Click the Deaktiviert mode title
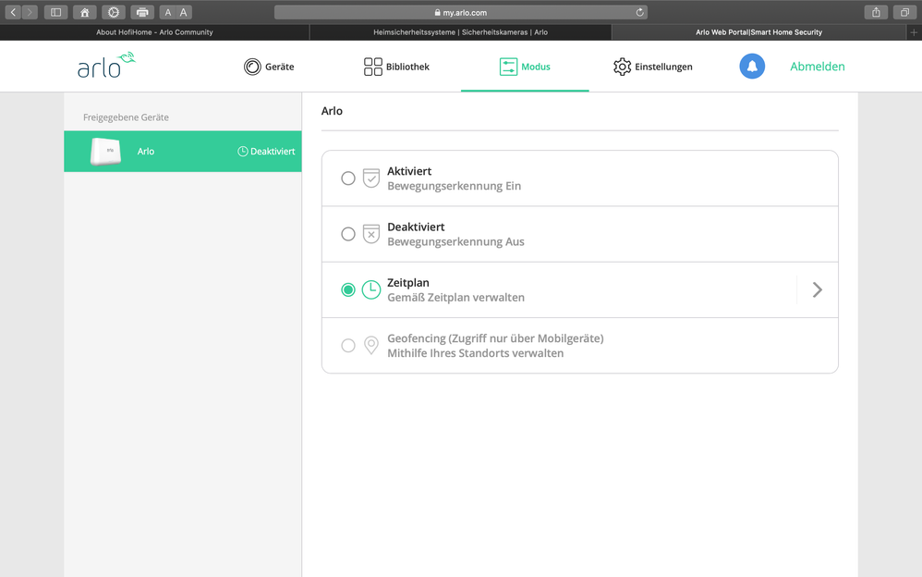 [416, 227]
